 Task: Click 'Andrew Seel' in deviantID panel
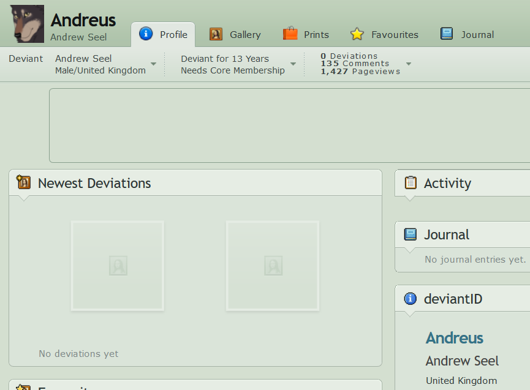click(462, 361)
